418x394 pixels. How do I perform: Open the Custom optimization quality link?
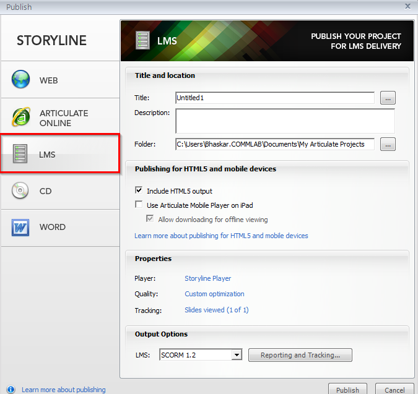pyautogui.click(x=214, y=294)
